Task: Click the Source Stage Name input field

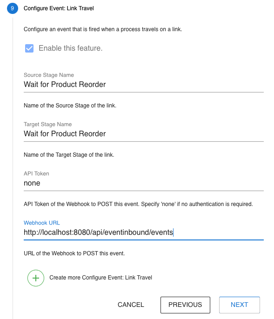Action: click(144, 85)
